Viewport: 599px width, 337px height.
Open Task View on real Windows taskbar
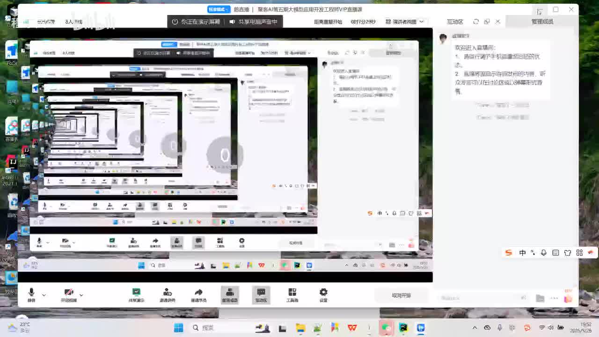(x=282, y=328)
